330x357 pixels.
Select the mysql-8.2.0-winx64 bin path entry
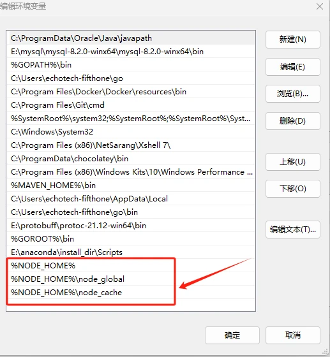click(x=131, y=52)
